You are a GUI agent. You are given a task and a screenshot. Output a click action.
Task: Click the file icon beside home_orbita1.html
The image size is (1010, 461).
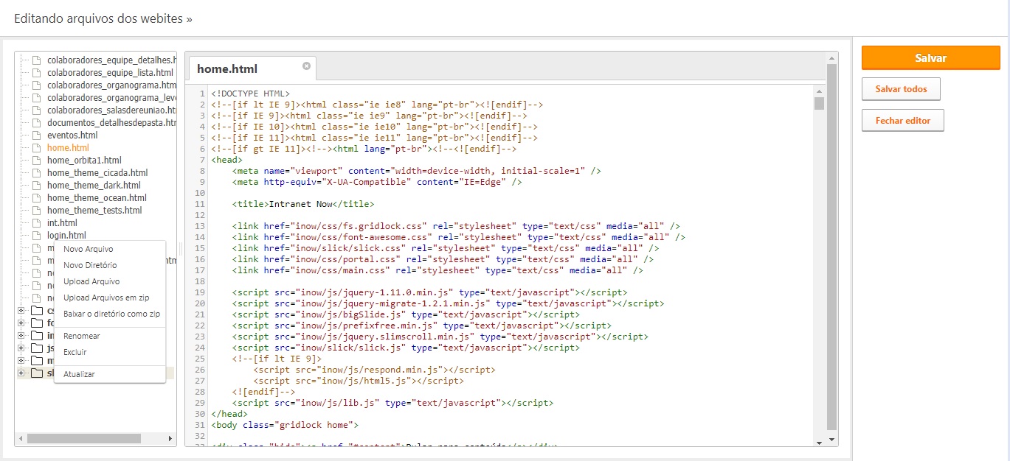pyautogui.click(x=37, y=161)
